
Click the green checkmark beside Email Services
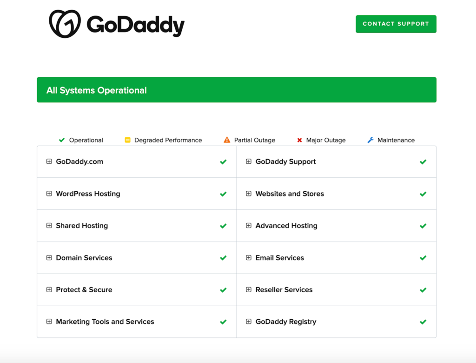423,257
